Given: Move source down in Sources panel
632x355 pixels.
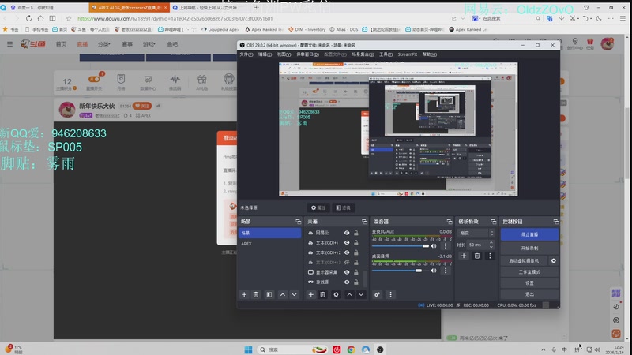Looking at the screenshot, I should coord(361,294).
